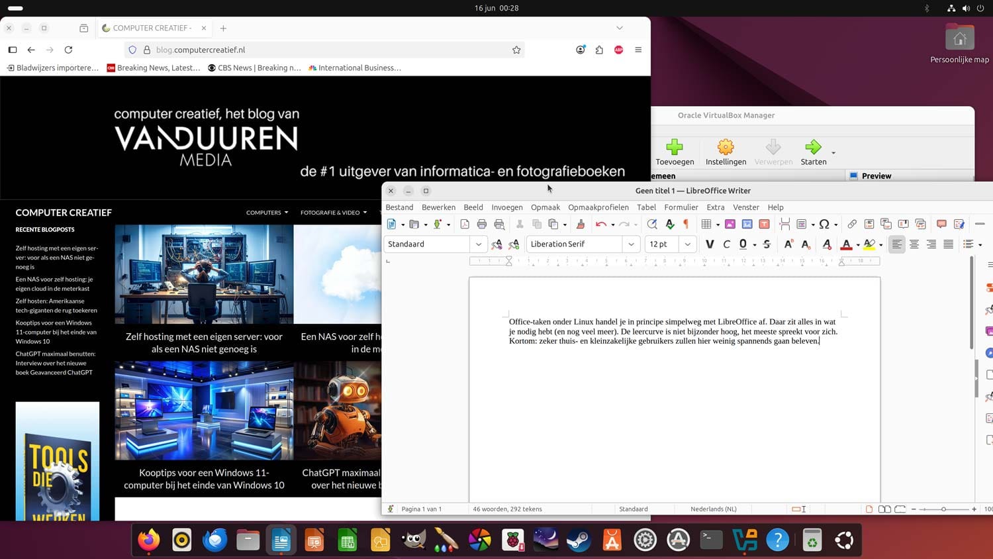Justify the paragraph text
This screenshot has height=559, width=993.
click(949, 244)
